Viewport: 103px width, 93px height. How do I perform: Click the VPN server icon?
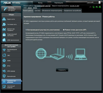click(x=4, y=71)
